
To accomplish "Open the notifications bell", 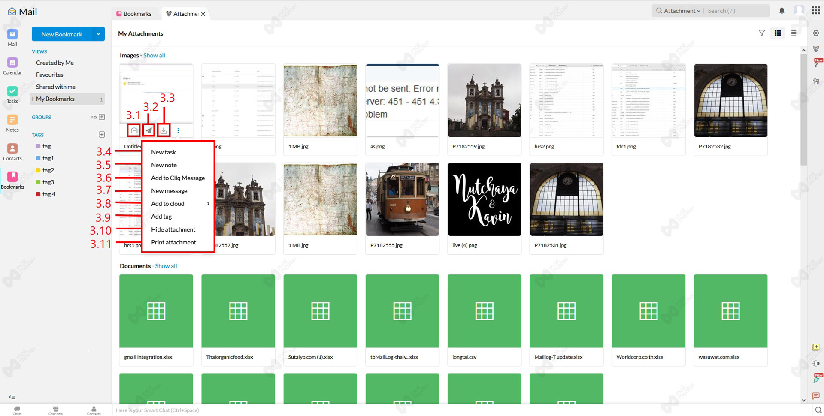I will 782,11.
